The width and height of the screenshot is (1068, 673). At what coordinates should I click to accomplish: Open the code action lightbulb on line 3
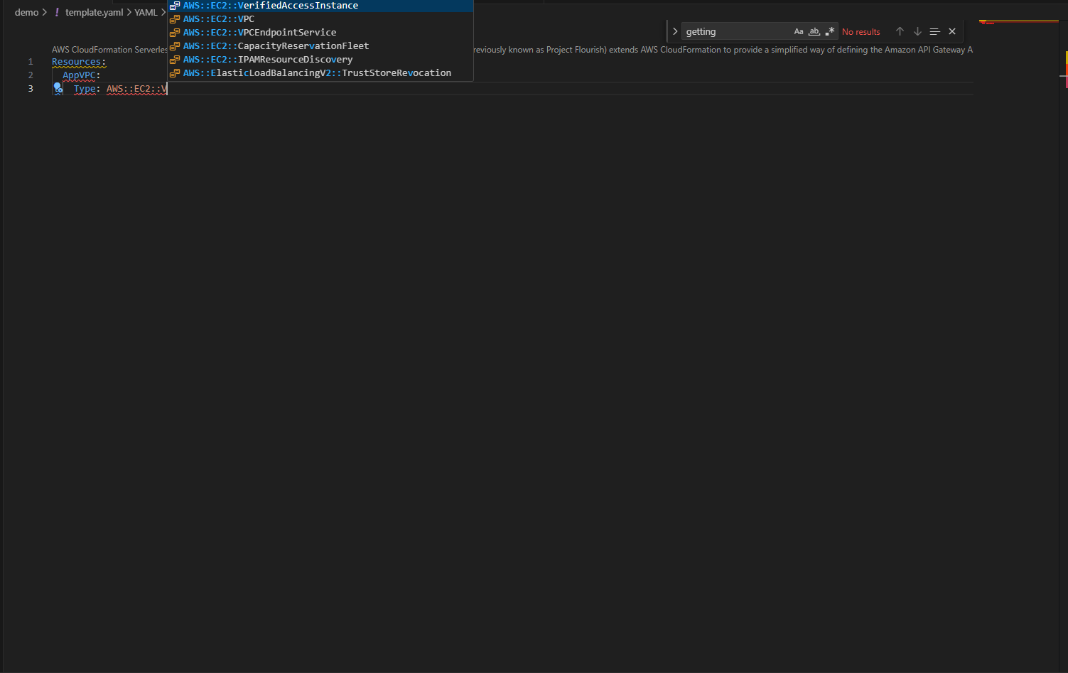point(58,88)
